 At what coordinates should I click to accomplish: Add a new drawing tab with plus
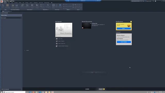(11, 11)
